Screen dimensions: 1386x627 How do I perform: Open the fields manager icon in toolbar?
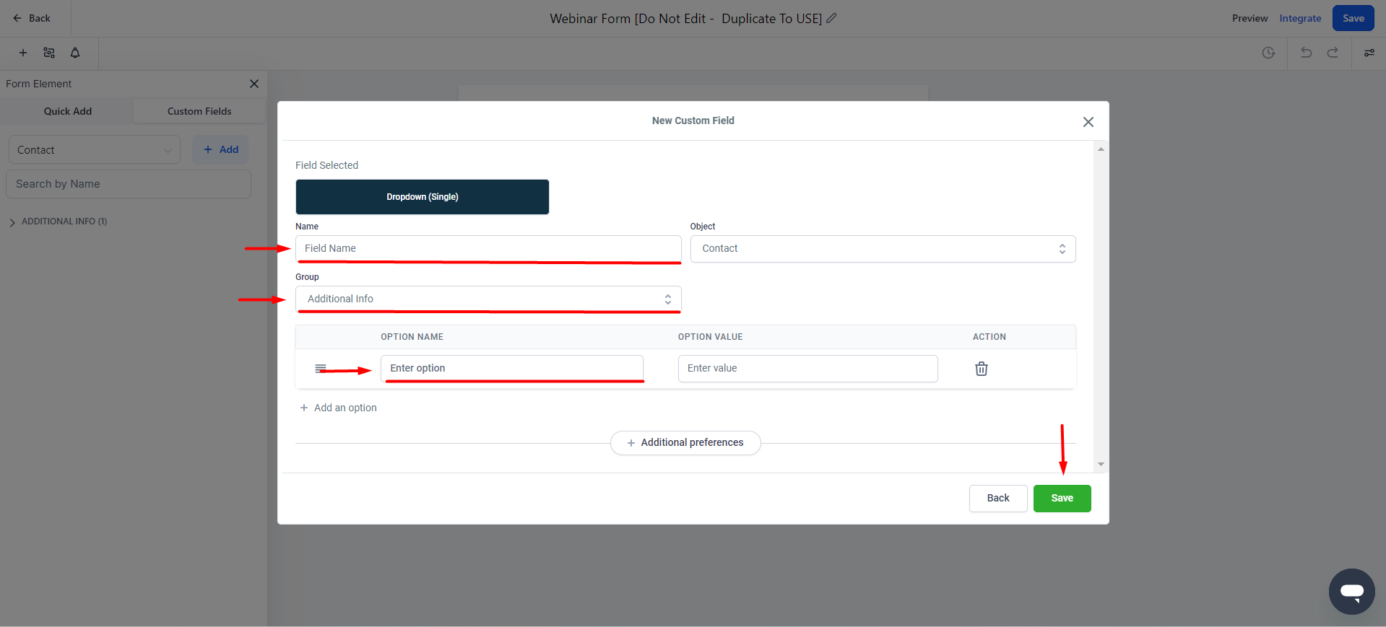[x=49, y=53]
